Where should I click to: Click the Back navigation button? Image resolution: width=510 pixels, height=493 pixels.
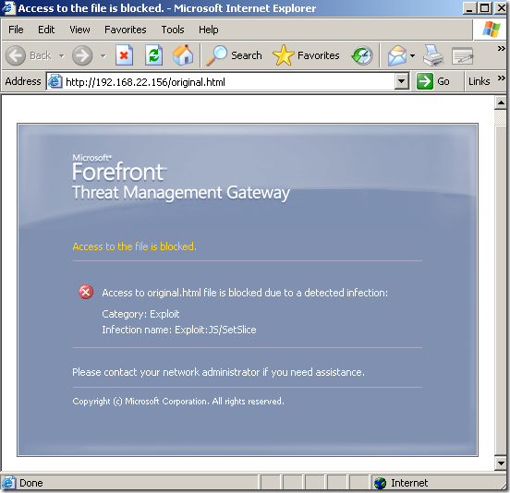[29, 55]
